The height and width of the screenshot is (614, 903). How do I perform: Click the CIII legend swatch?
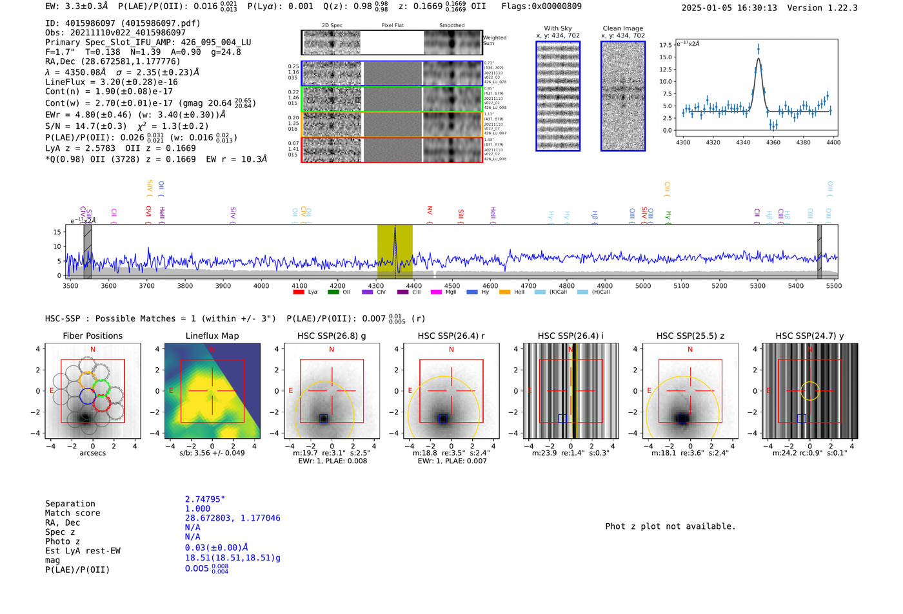tap(403, 293)
